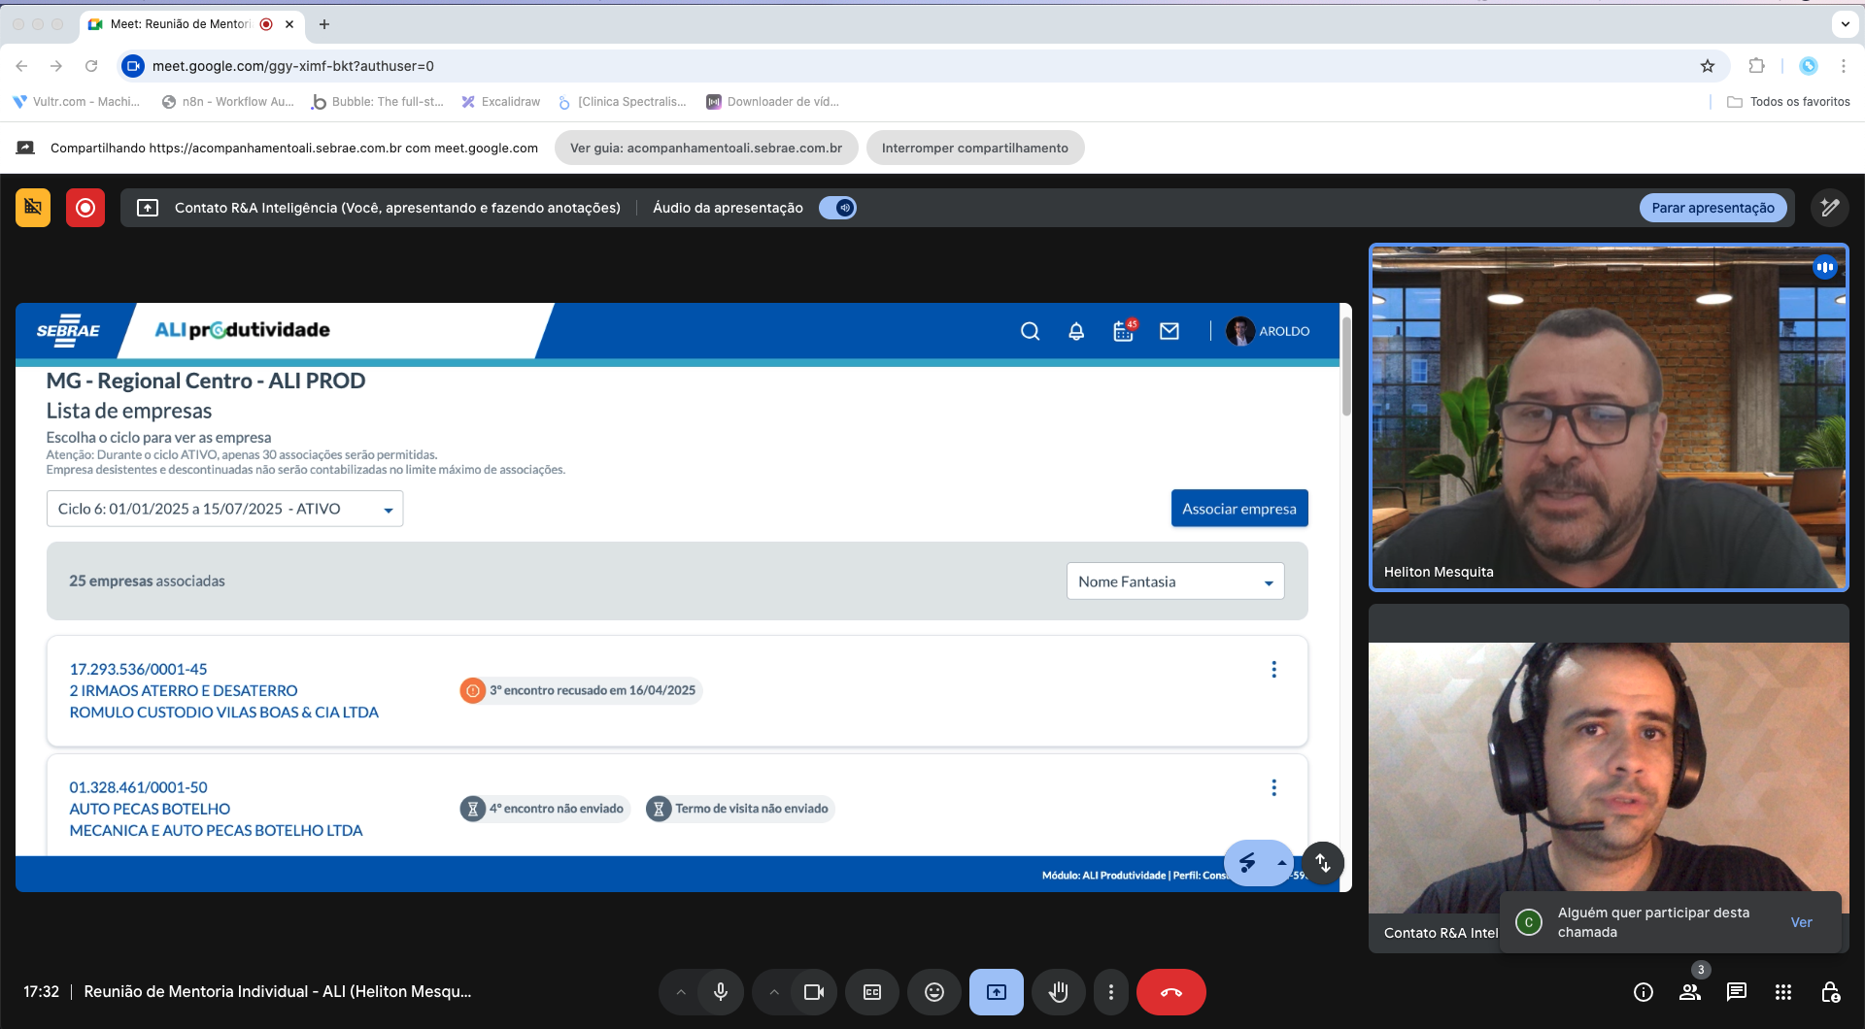Close the Meet browser tab
Image resolution: width=1865 pixels, height=1029 pixels.
[x=289, y=24]
